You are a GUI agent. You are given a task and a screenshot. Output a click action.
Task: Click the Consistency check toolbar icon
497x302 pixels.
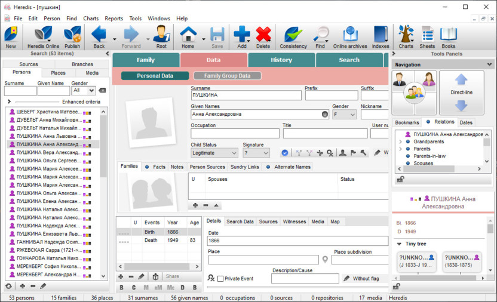pos(293,37)
